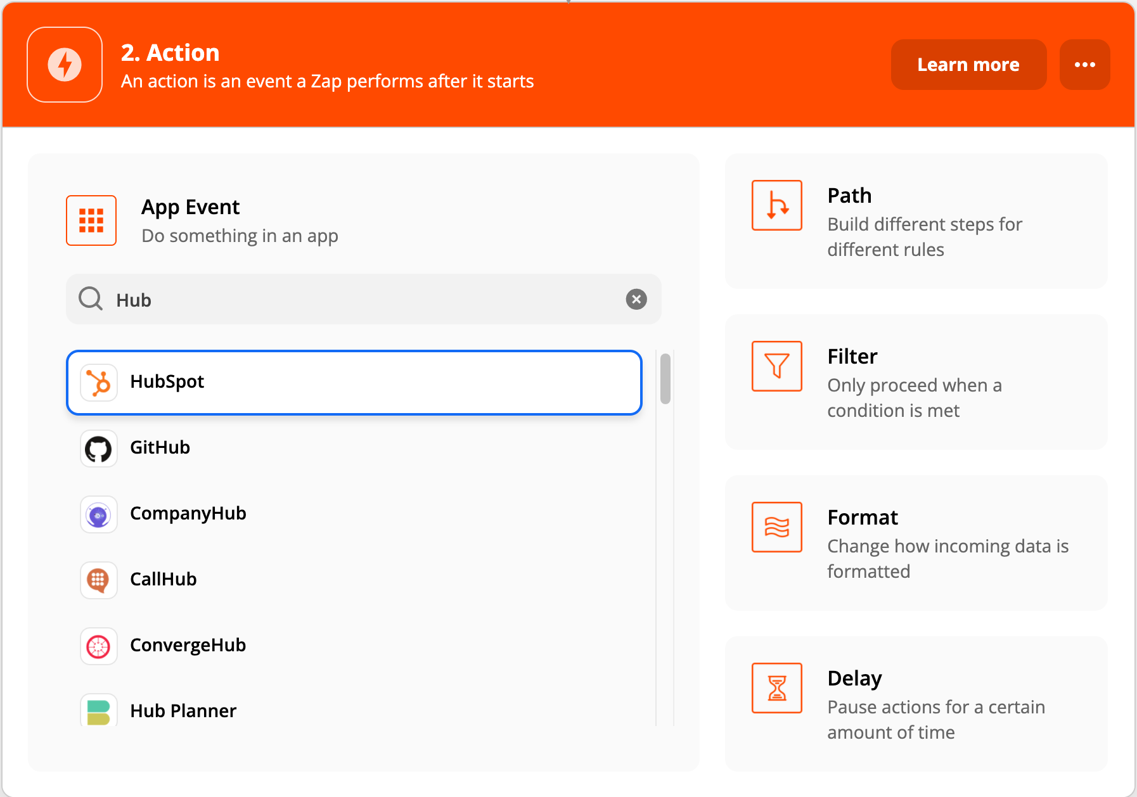Click the CallHub app icon
Image resolution: width=1137 pixels, height=797 pixels.
99,580
